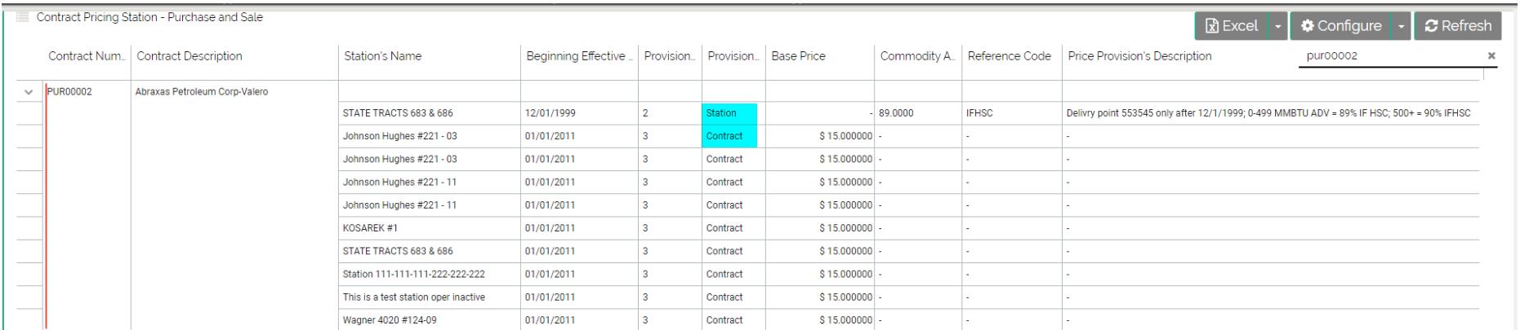
Task: Sort by Base Price column header
Action: click(x=799, y=56)
